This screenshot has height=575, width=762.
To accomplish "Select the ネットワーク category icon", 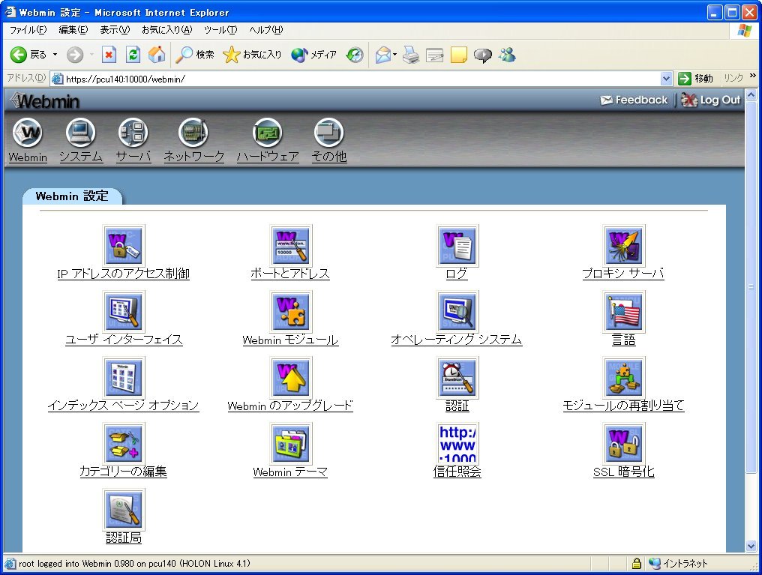I will [x=193, y=132].
